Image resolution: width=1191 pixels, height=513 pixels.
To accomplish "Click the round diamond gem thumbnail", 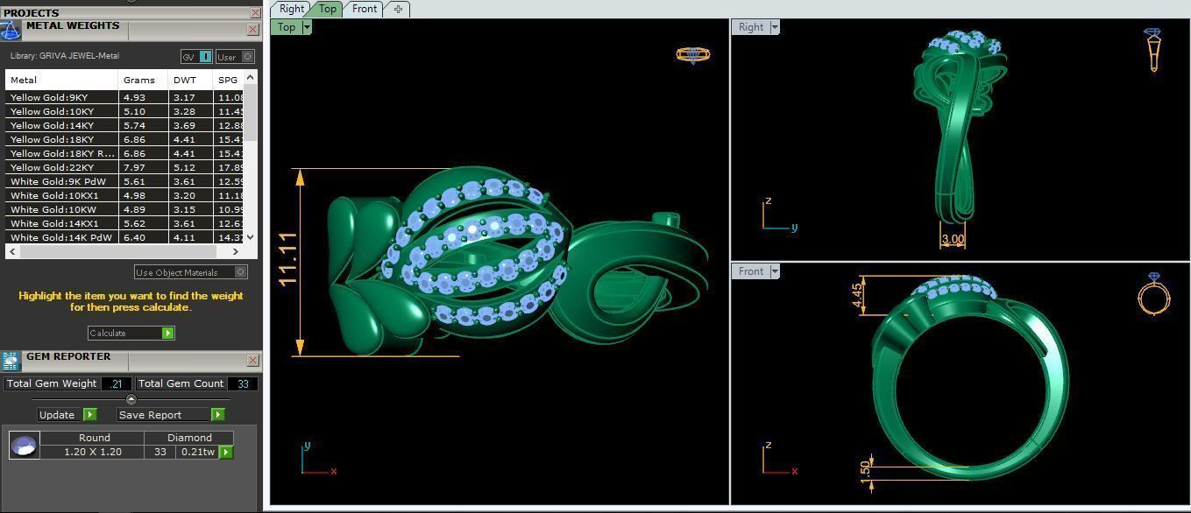I will click(24, 445).
